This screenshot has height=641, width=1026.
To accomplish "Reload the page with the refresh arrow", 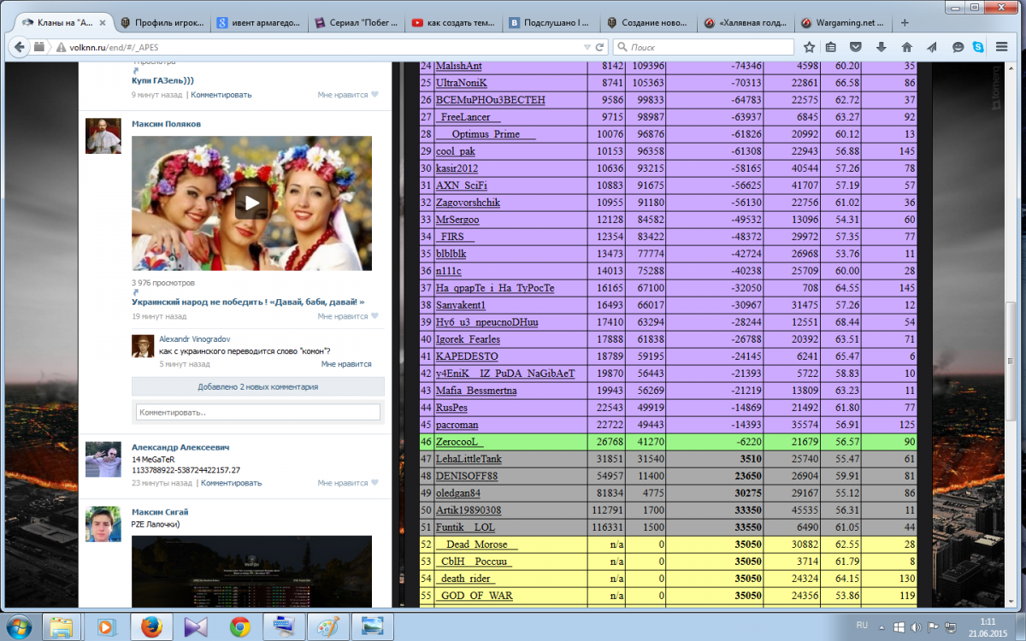I will click(600, 47).
